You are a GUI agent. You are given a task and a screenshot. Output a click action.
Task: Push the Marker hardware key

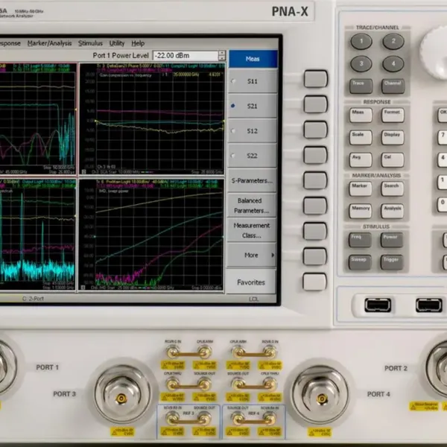click(x=361, y=188)
